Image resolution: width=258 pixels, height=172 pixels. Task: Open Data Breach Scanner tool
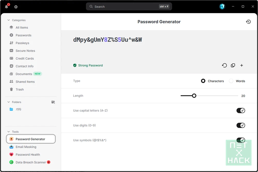point(30,162)
